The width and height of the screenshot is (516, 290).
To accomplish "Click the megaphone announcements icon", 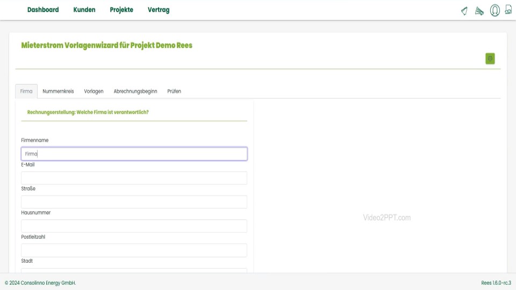I will click(x=479, y=11).
